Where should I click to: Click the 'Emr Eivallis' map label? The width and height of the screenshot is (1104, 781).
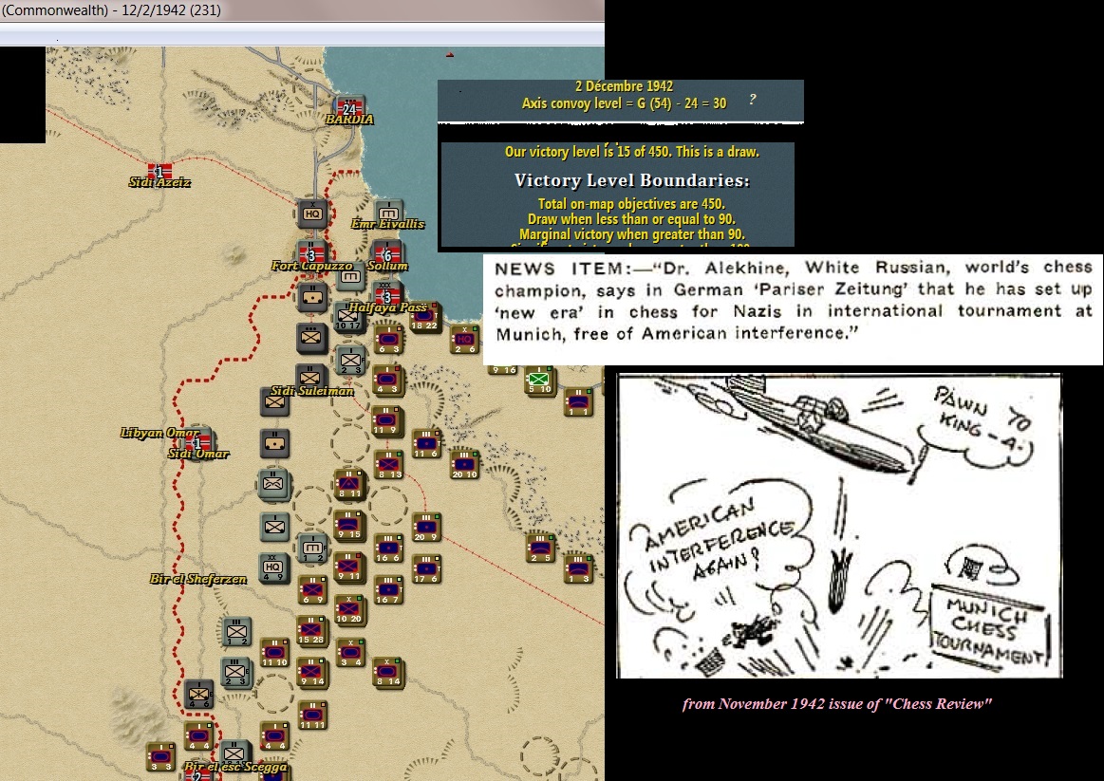(388, 224)
